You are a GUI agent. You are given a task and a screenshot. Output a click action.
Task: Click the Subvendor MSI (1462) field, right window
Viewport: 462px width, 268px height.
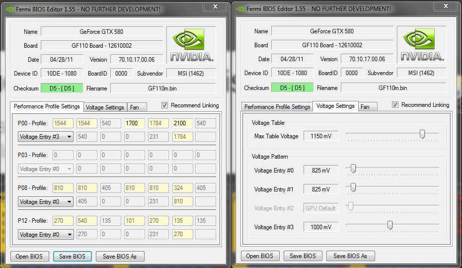(x=422, y=73)
